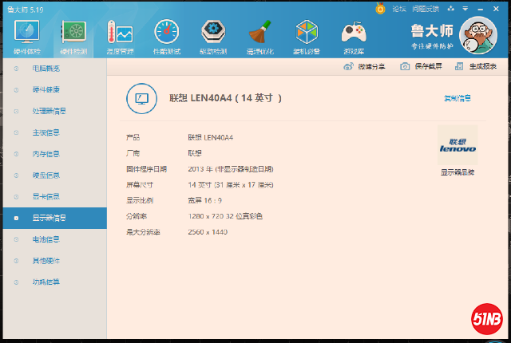511x343 pixels.
Task: Open 装机必备 colorful cube icon
Action: click(x=307, y=34)
